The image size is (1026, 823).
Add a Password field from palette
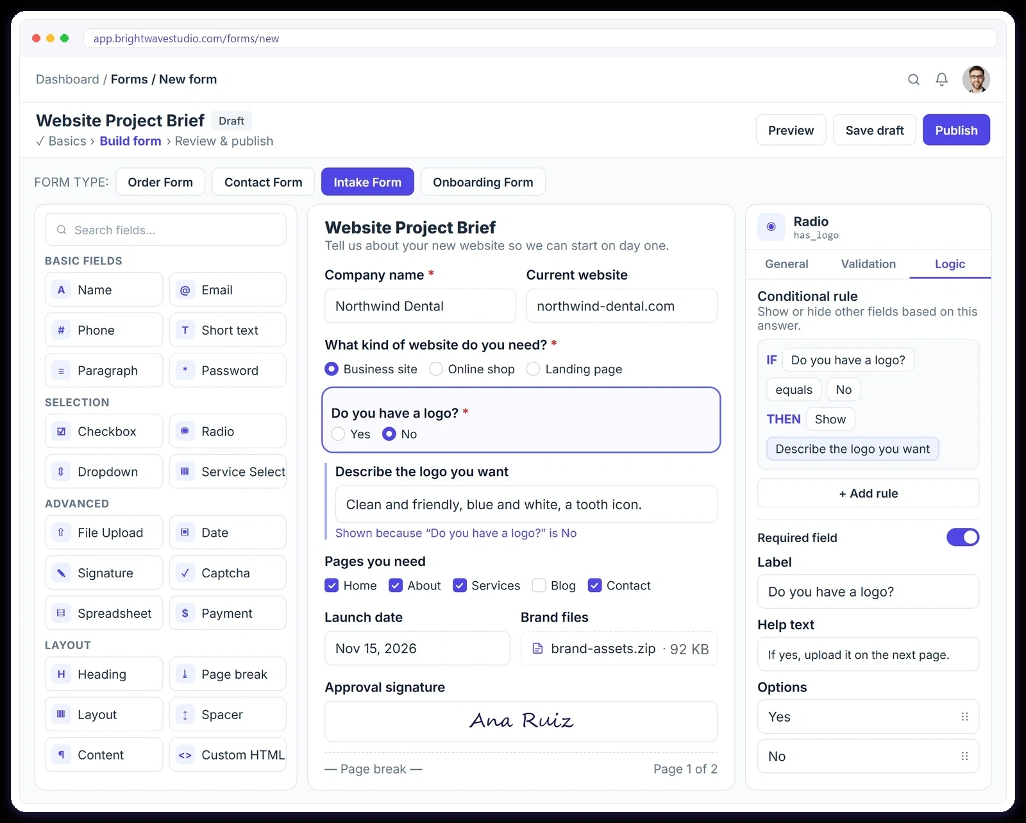point(228,371)
